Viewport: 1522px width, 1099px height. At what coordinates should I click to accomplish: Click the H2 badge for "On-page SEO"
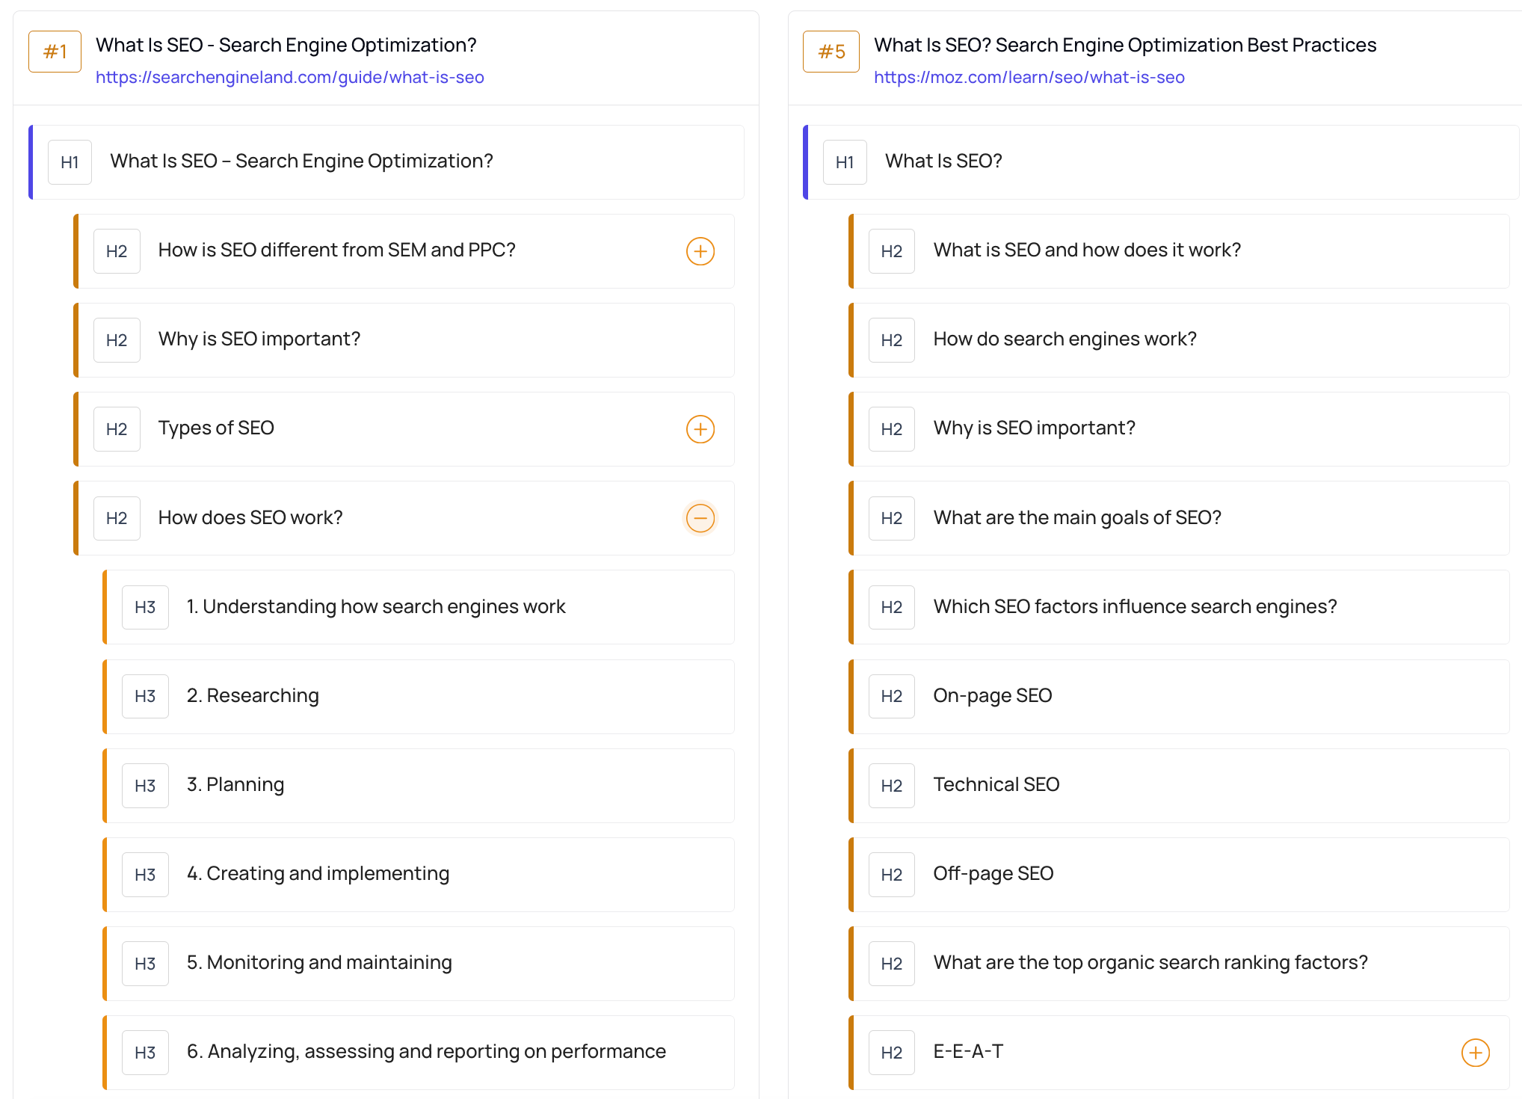pyautogui.click(x=891, y=696)
